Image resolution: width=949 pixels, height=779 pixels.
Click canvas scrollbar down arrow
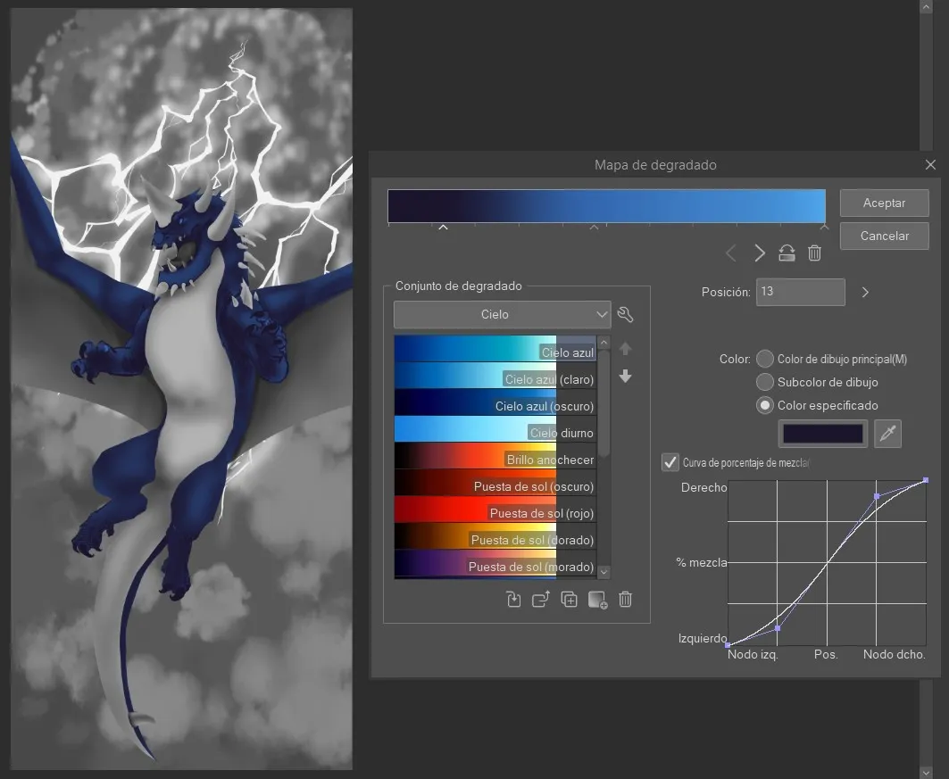coord(926,773)
